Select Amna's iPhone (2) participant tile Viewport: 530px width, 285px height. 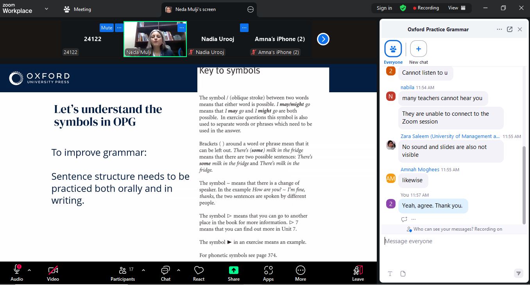[280, 39]
